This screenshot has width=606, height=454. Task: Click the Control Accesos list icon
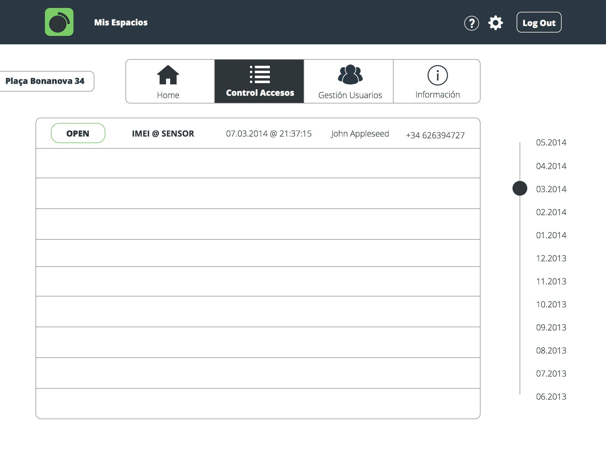tap(260, 74)
